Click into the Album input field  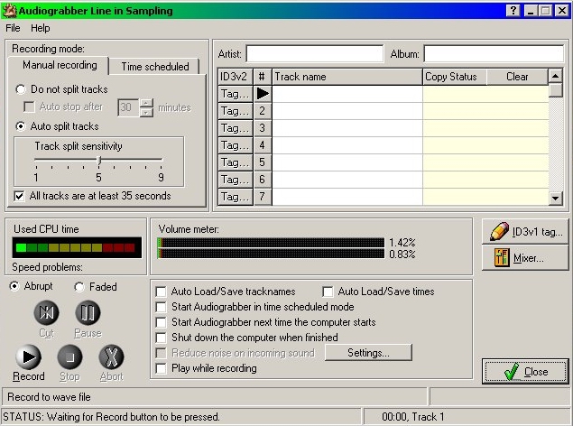coord(494,54)
